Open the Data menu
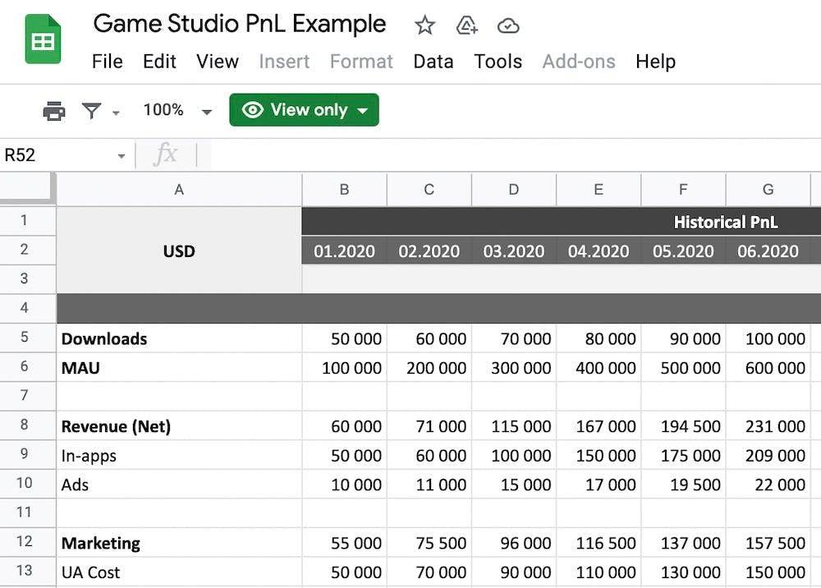 point(433,62)
